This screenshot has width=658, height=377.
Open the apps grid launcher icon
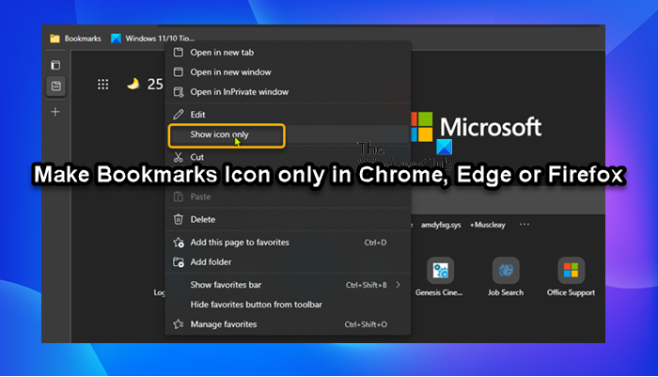click(102, 85)
